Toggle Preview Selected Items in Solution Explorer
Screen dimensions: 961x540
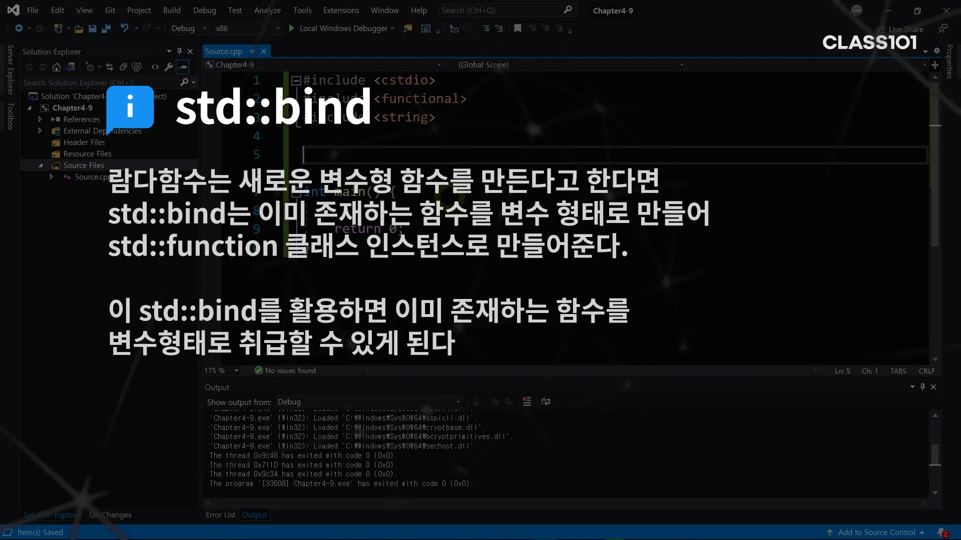[183, 67]
